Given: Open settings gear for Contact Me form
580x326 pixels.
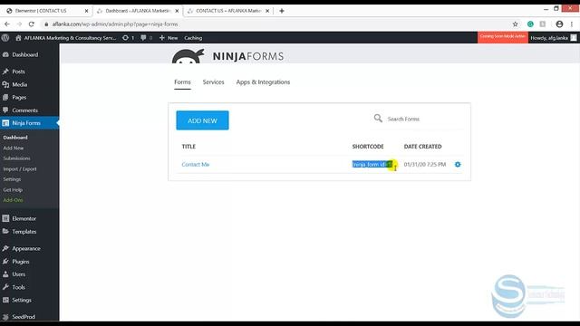Looking at the screenshot, I should pyautogui.click(x=458, y=165).
